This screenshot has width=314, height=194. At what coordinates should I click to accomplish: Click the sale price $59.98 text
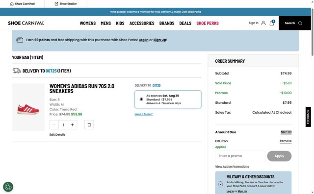pos(77,115)
